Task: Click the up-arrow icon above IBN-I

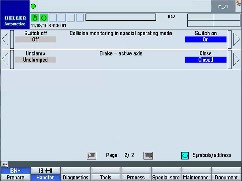Action: tap(5, 165)
